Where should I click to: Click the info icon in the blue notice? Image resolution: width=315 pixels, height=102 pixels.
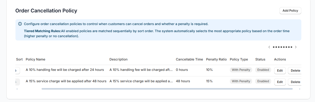click(x=20, y=24)
